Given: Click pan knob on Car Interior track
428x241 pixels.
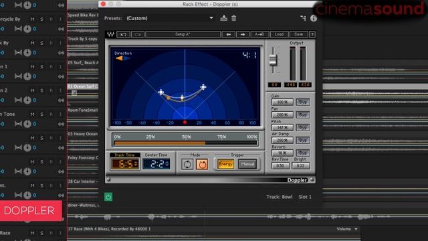Looking at the screenshot, I should [27, 195].
